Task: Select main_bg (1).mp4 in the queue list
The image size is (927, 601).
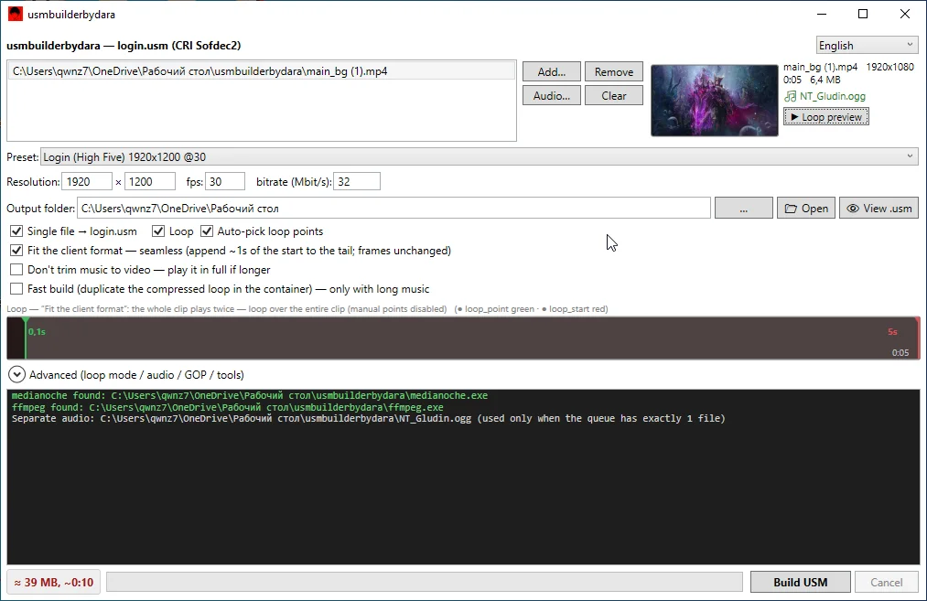Action: tap(262, 71)
